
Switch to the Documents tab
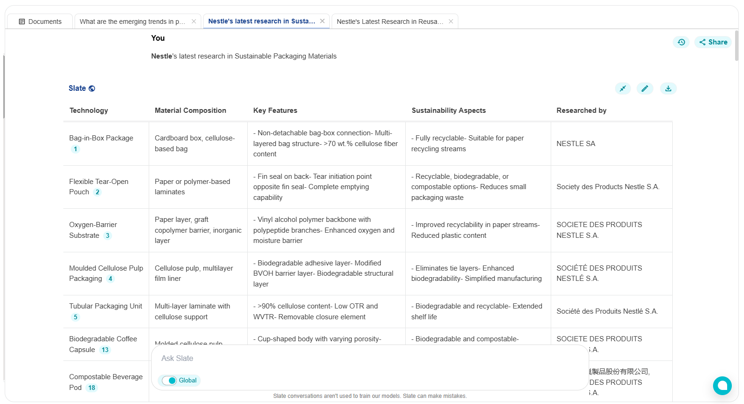(40, 22)
